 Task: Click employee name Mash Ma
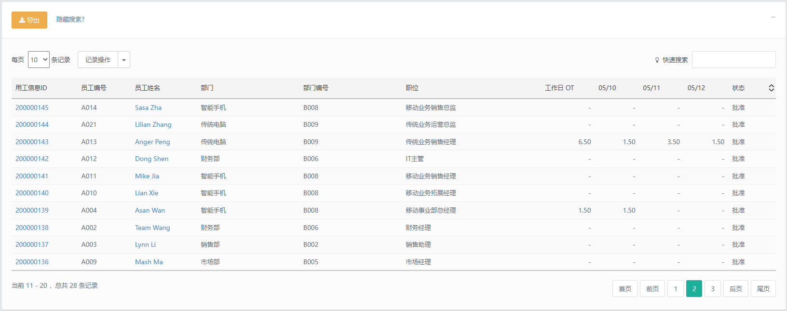tap(149, 262)
